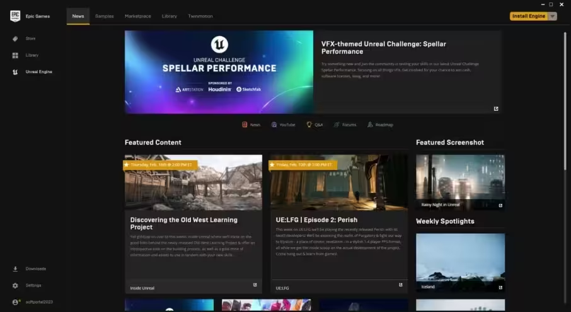571x312 pixels.
Task: Click the Q&A lightbulb icon
Action: point(309,125)
